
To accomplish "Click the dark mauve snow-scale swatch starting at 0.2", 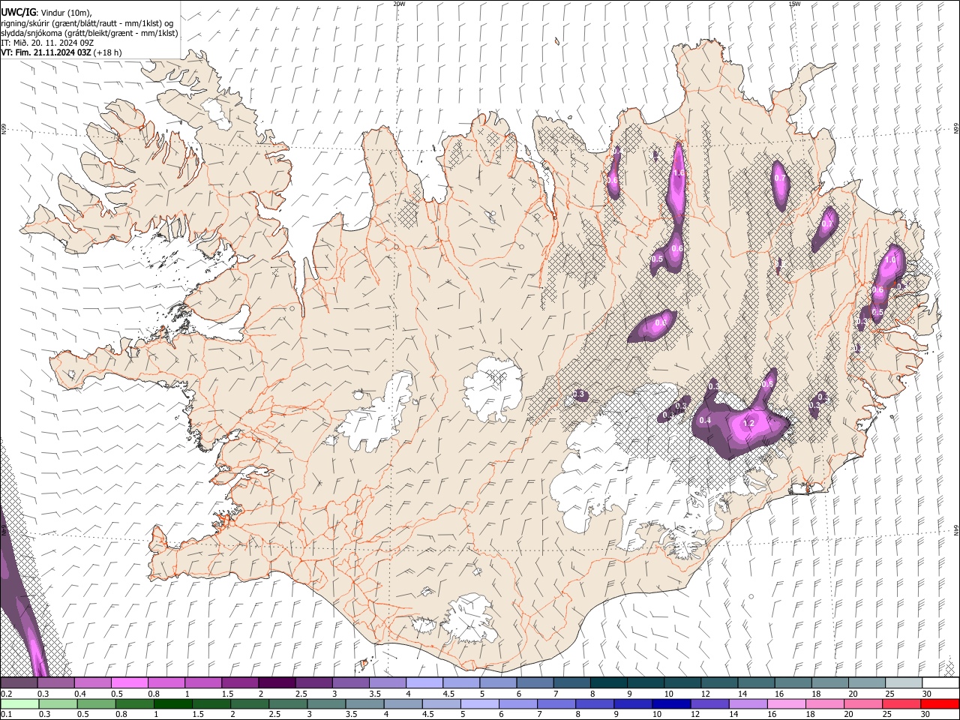I will click(19, 683).
